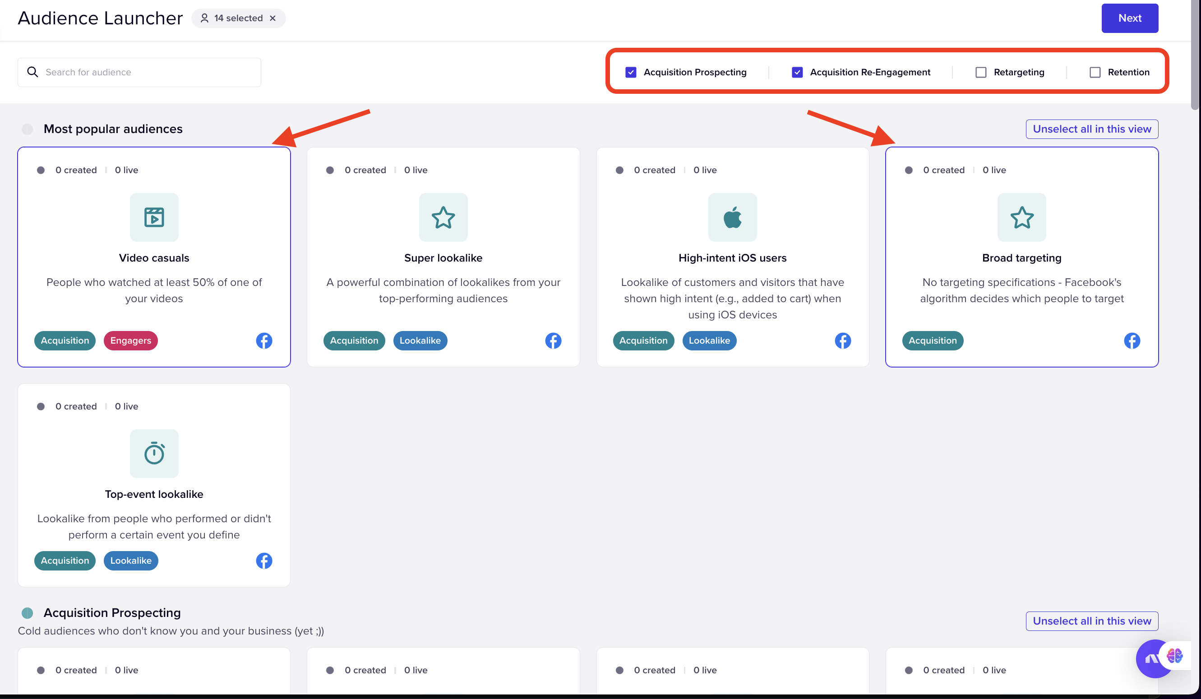Click Facebook icon on Super lookalike card
Viewport: 1201px width, 699px height.
coord(553,340)
